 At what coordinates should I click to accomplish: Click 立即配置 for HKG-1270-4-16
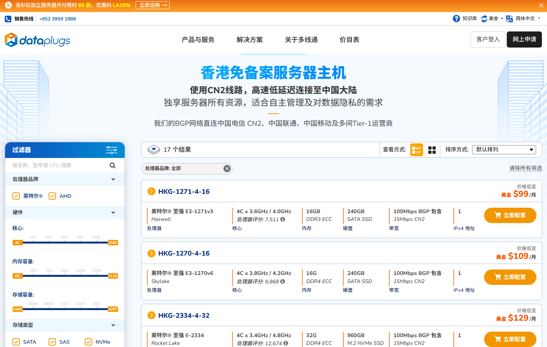point(510,277)
